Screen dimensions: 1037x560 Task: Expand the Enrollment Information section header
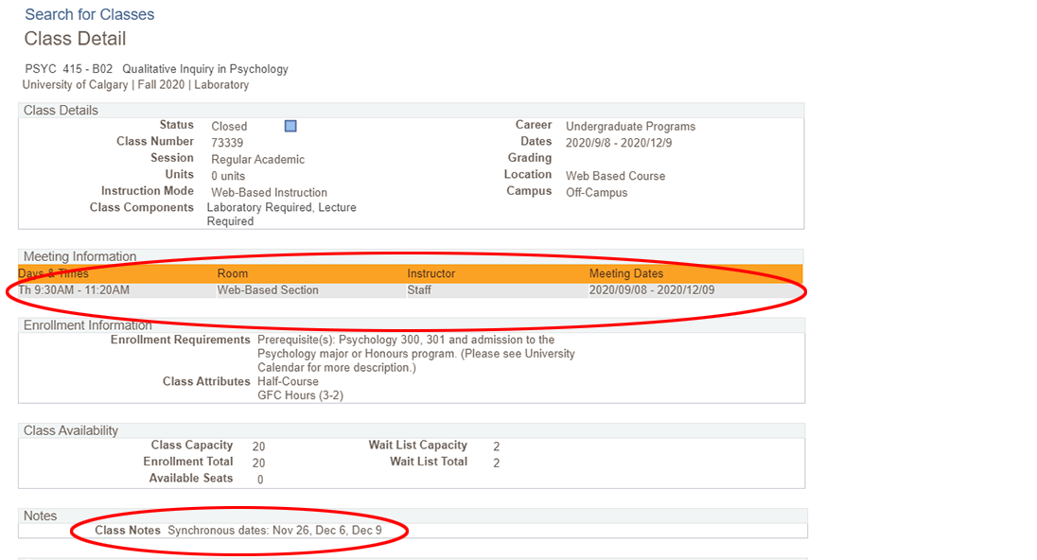[88, 324]
